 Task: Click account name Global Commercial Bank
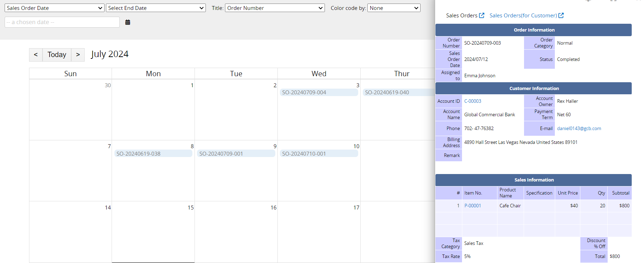click(x=490, y=114)
